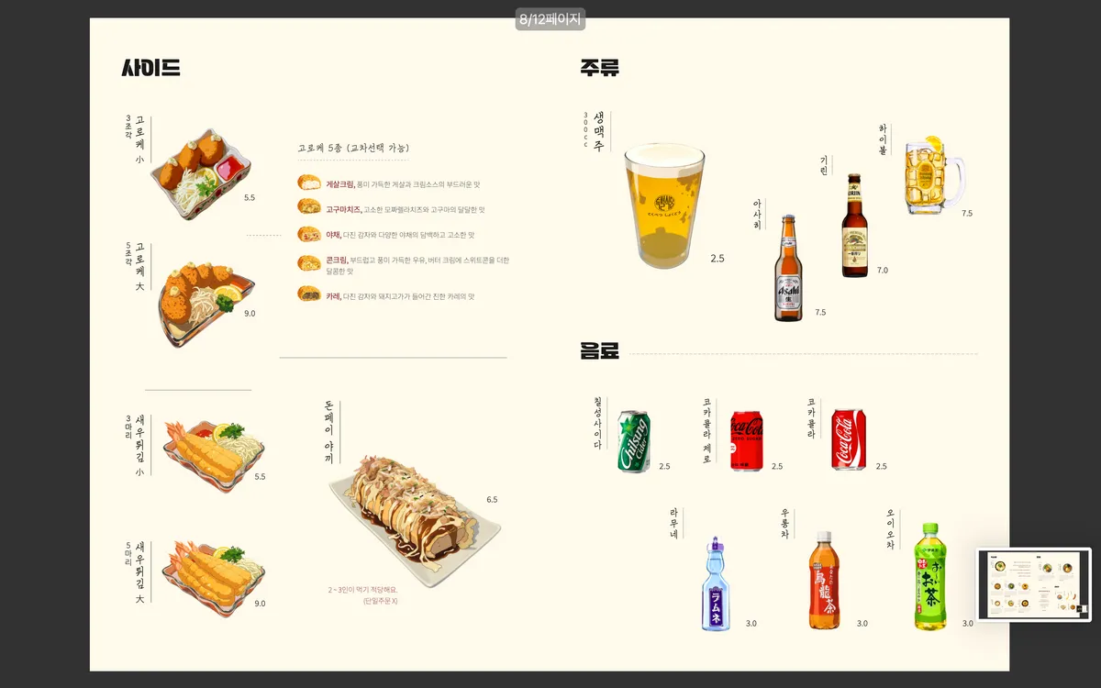Click the 카레 croquette icon
The height and width of the screenshot is (688, 1101).
coord(309,294)
